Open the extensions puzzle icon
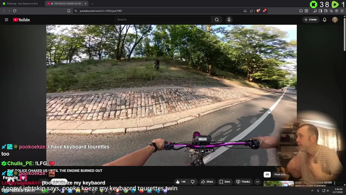Screen dimensions: 346x195 301,11
